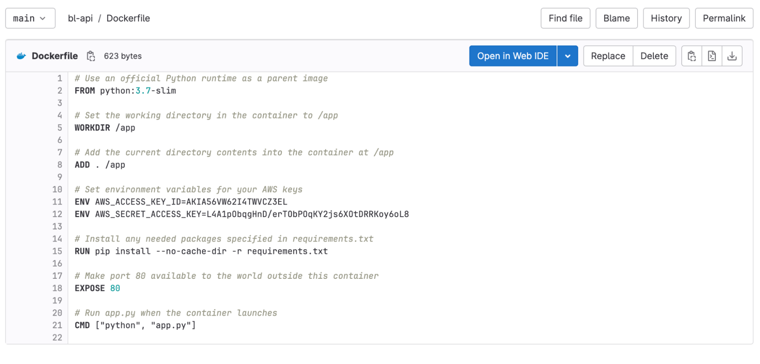Click Open in Web IDE

[x=513, y=56]
